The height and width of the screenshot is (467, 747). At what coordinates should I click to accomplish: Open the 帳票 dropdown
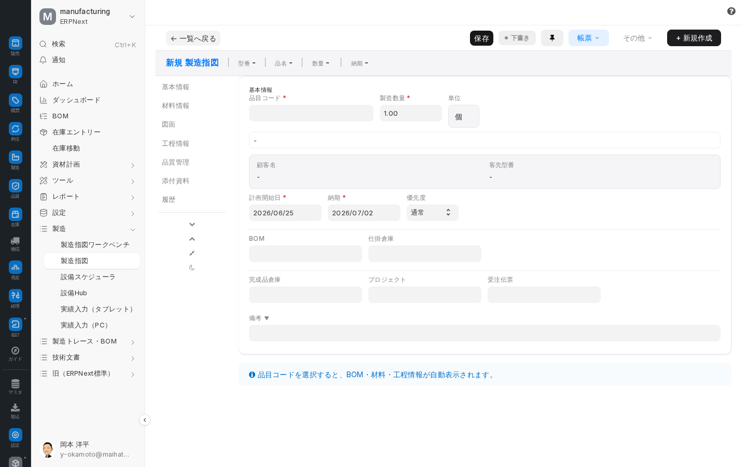pyautogui.click(x=589, y=38)
